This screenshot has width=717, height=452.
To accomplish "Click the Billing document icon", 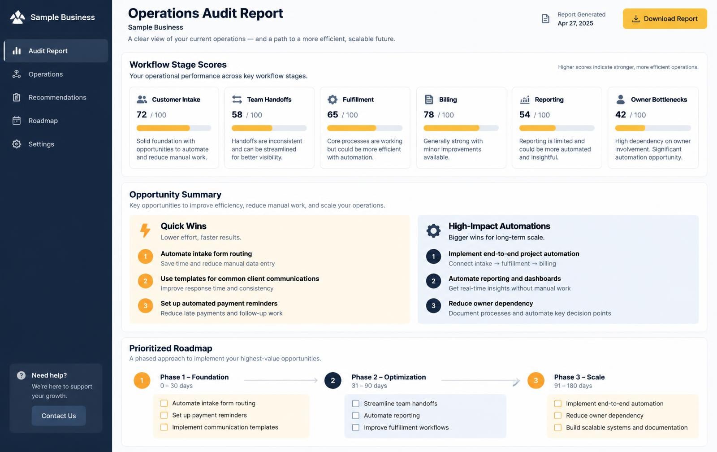I will (x=429, y=100).
